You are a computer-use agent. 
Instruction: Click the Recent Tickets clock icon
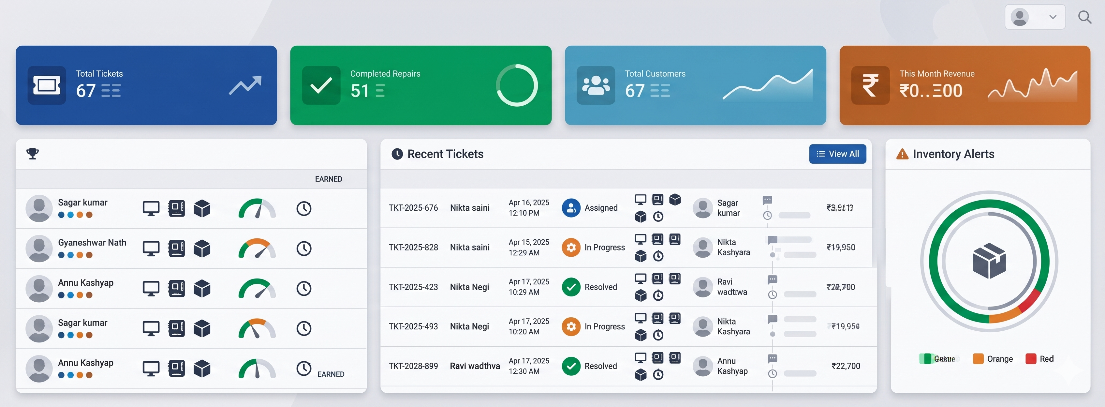pos(397,154)
